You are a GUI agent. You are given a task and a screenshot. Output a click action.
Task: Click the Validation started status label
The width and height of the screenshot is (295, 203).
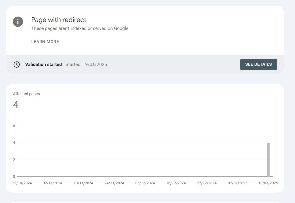point(43,65)
